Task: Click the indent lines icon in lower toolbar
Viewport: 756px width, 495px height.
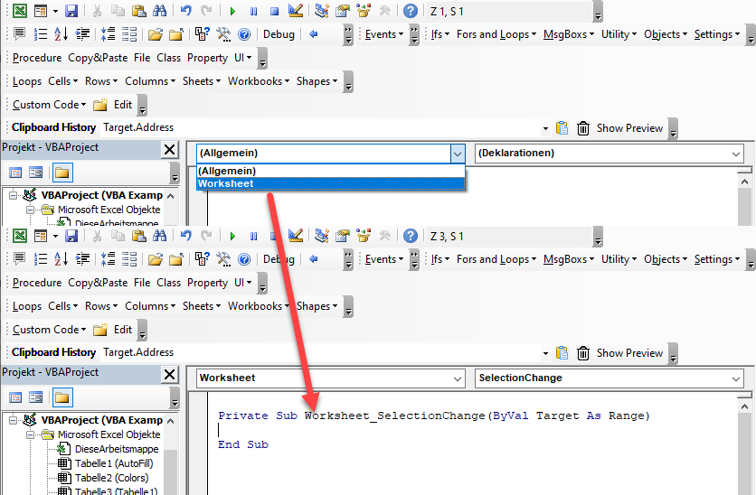Action: coord(83,259)
